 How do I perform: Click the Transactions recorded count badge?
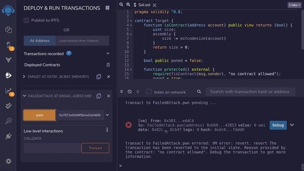pos(69,53)
